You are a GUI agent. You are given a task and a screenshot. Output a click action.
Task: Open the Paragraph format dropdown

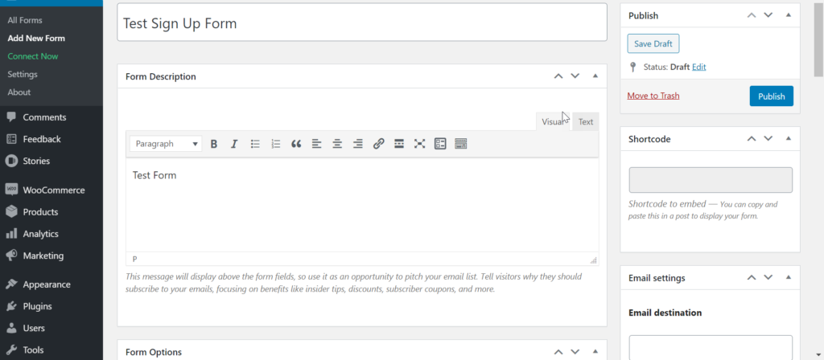(166, 144)
